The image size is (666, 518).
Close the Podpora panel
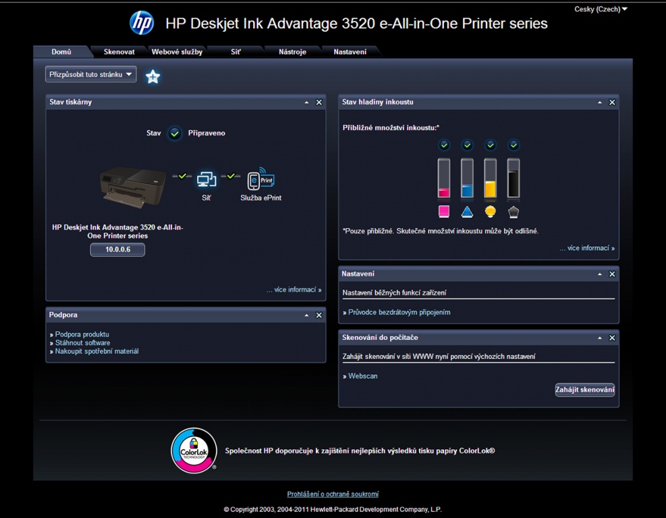pos(319,315)
